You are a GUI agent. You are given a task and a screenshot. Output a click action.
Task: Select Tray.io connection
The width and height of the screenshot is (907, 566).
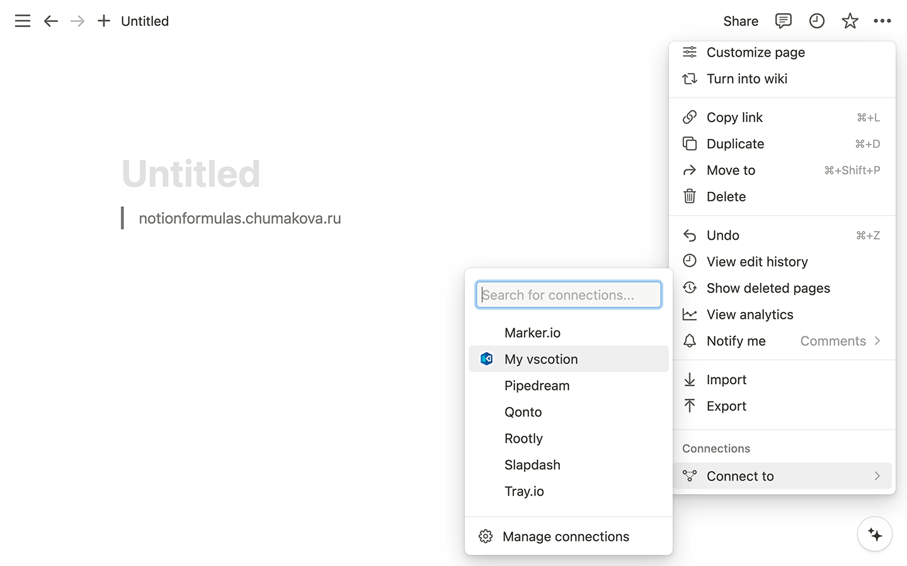(x=569, y=491)
